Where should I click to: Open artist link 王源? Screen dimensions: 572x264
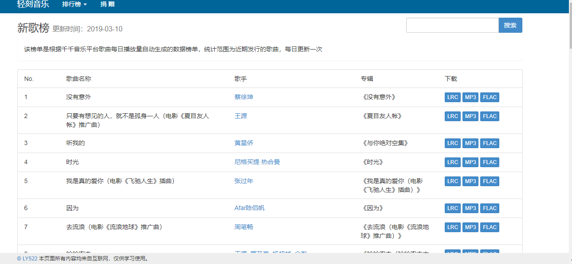(x=240, y=116)
